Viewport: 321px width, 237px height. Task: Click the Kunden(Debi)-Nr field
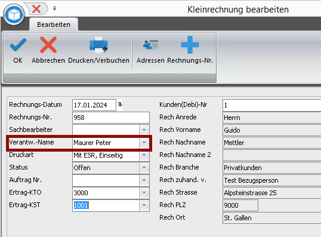[272, 105]
